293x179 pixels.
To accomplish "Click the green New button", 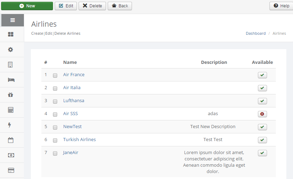I will pos(27,6).
